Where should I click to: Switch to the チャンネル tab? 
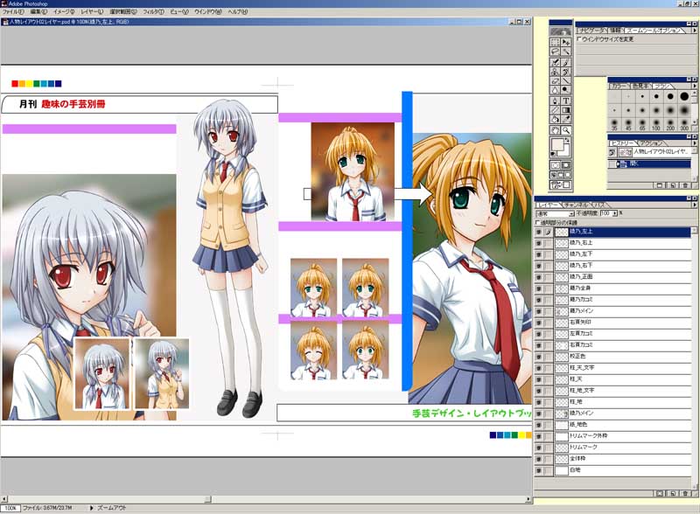click(576, 205)
